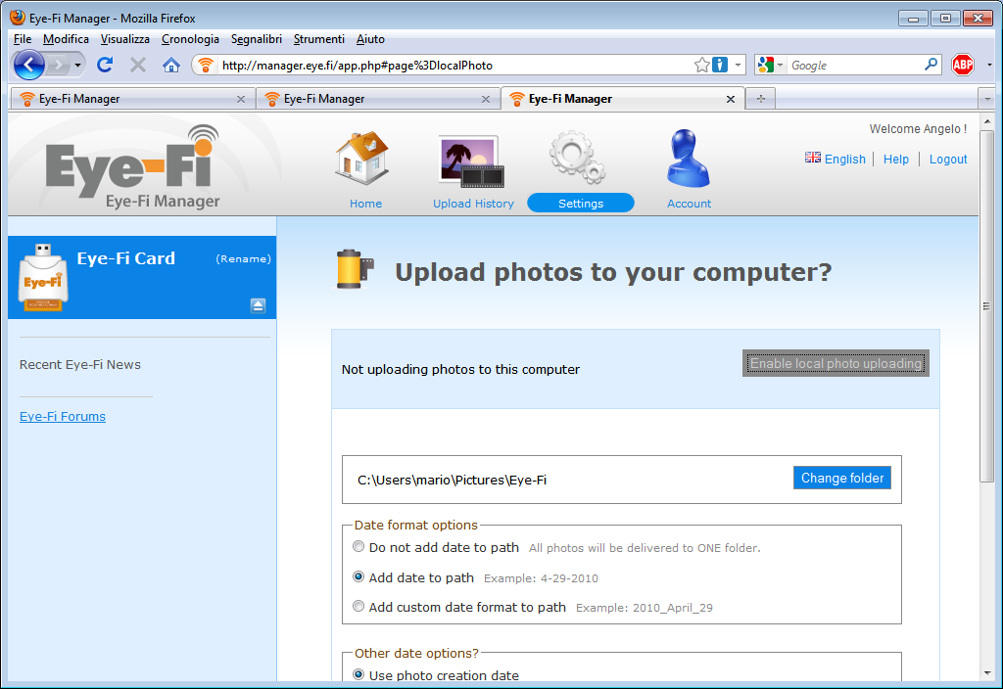
Task: Open the search engine selector dropdown
Action: (780, 66)
